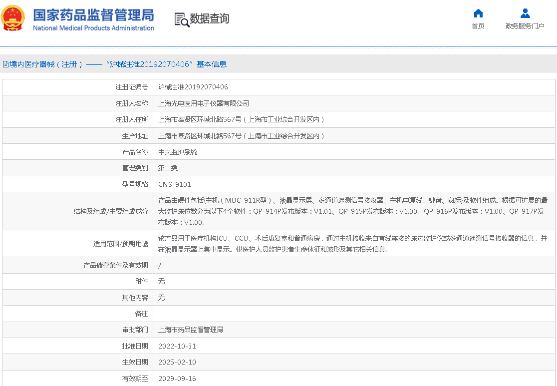The image size is (557, 386).
Task: Click the government service portal person icon
Action: click(x=525, y=13)
